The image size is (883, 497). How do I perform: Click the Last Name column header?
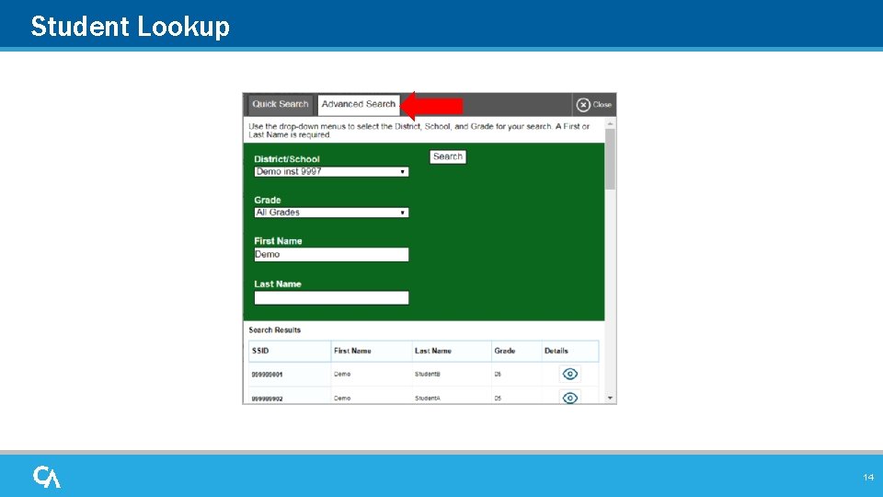[452, 351]
